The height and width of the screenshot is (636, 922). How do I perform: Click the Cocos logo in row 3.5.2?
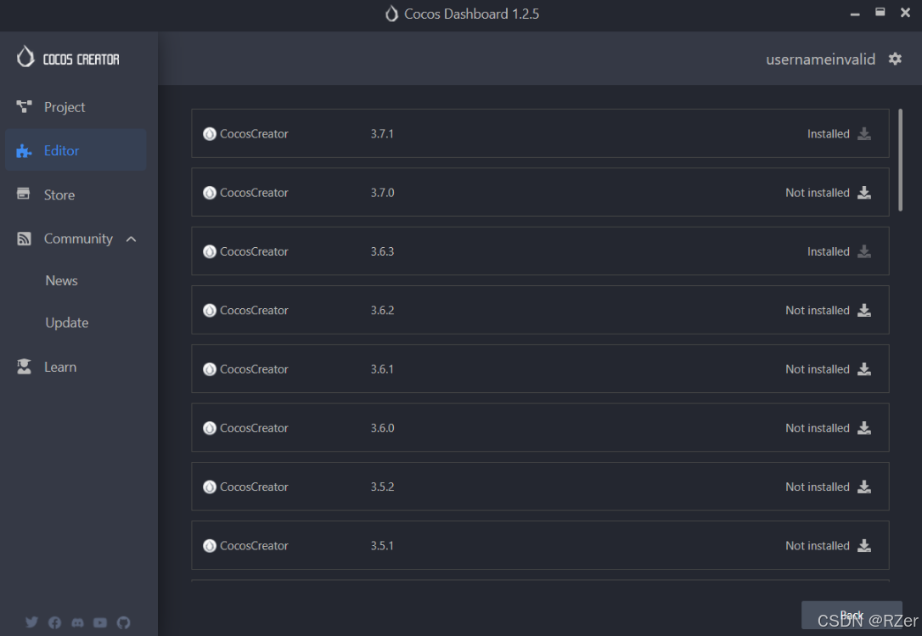(210, 487)
